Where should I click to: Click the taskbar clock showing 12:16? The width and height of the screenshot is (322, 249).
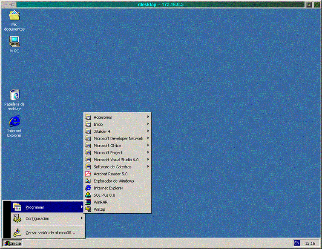coord(310,243)
